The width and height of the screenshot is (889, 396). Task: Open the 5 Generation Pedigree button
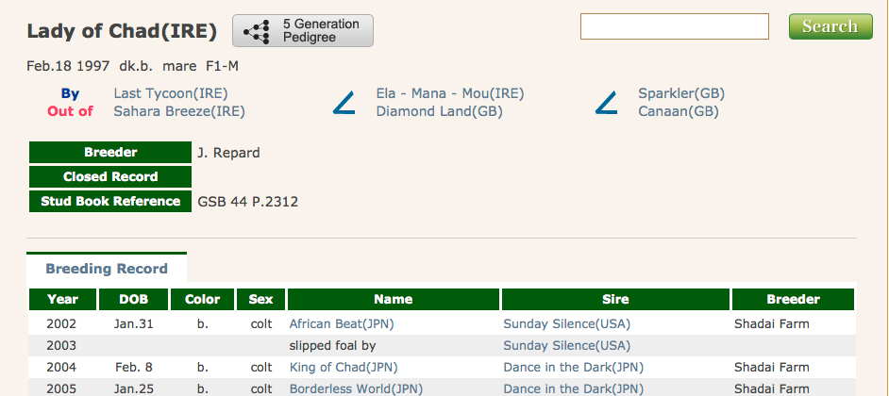tap(302, 31)
